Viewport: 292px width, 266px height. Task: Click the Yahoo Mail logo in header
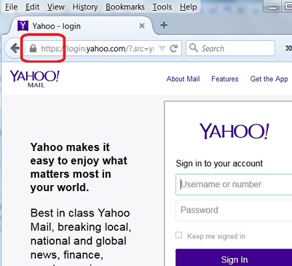pyautogui.click(x=35, y=79)
